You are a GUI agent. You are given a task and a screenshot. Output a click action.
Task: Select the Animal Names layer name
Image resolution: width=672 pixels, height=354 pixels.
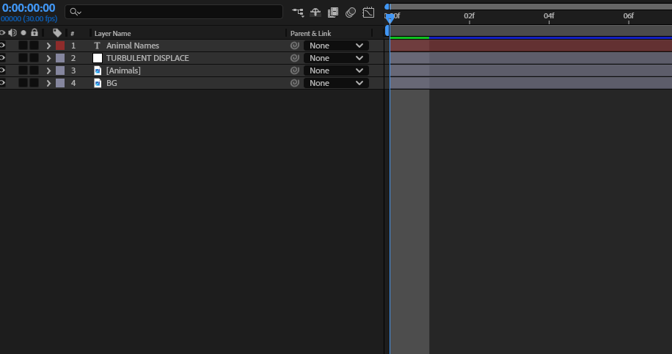(x=133, y=46)
